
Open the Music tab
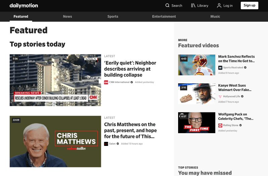click(x=215, y=16)
